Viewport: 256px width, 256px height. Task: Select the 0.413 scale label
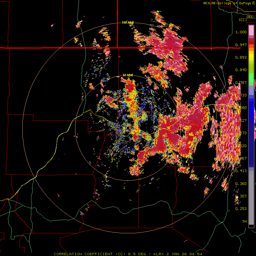(241, 171)
